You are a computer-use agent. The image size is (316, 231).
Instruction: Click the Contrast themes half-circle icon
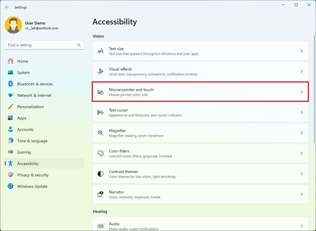coord(101,174)
